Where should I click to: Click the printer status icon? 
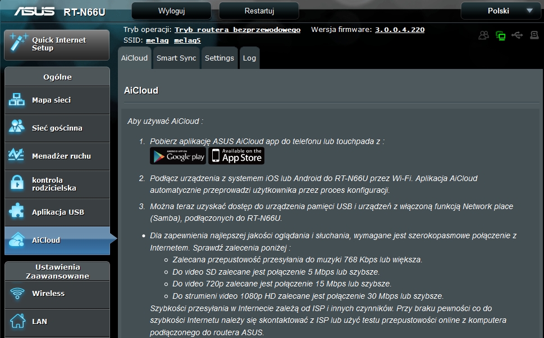pyautogui.click(x=534, y=35)
